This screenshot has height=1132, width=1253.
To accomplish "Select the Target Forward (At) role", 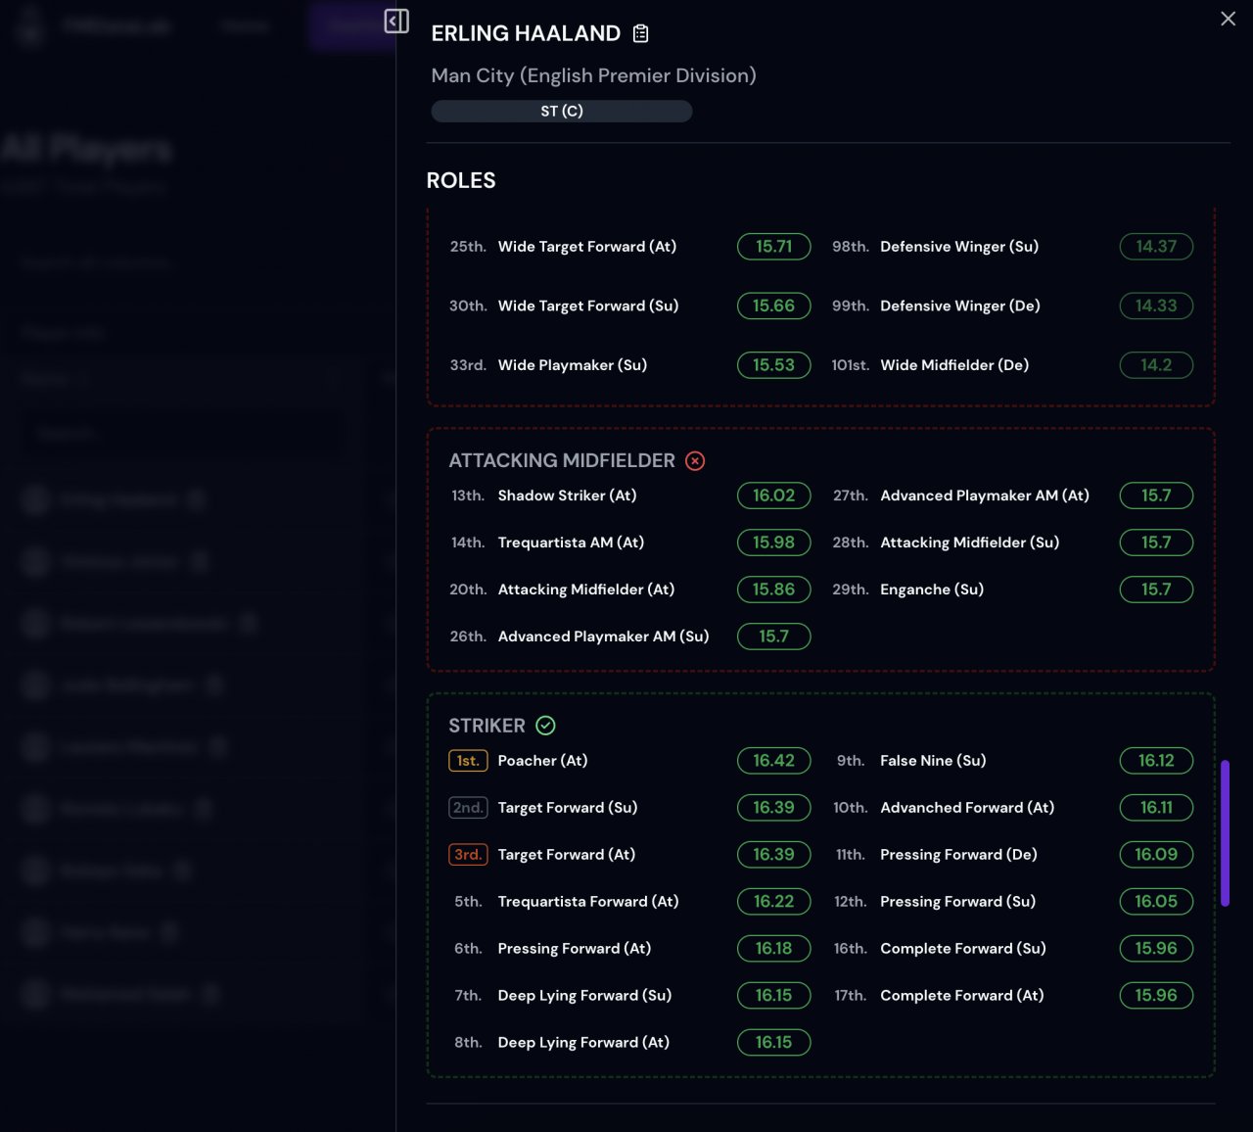I will 567,855.
